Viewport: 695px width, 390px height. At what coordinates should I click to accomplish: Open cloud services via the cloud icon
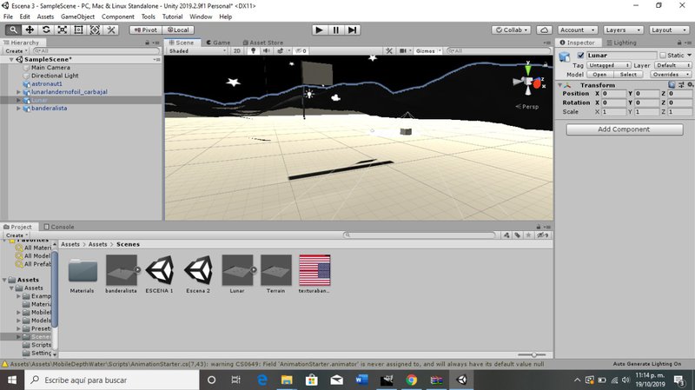pos(545,30)
